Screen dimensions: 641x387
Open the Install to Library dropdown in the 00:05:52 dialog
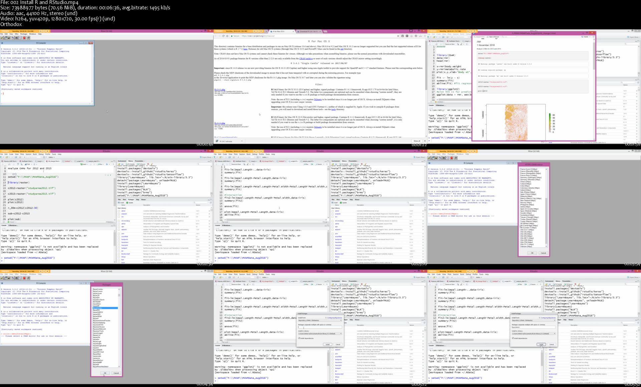tap(533, 334)
